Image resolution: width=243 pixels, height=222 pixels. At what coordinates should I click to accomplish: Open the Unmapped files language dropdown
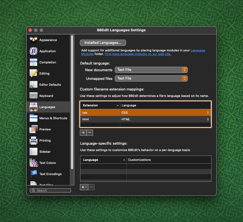tap(151, 78)
